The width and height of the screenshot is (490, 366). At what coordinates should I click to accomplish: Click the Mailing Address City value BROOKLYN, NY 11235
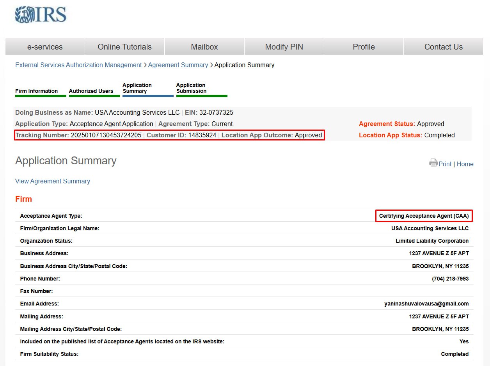coord(440,329)
